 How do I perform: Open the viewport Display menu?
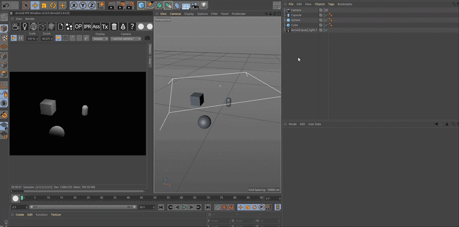189,14
